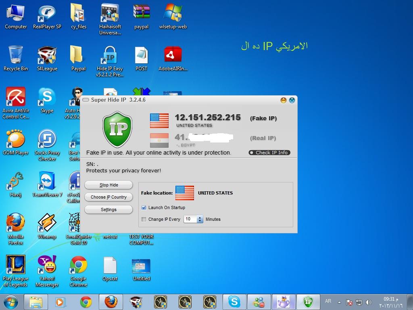Select the paypal WinRAR archive icon
413x310 pixels.
click(x=141, y=17)
